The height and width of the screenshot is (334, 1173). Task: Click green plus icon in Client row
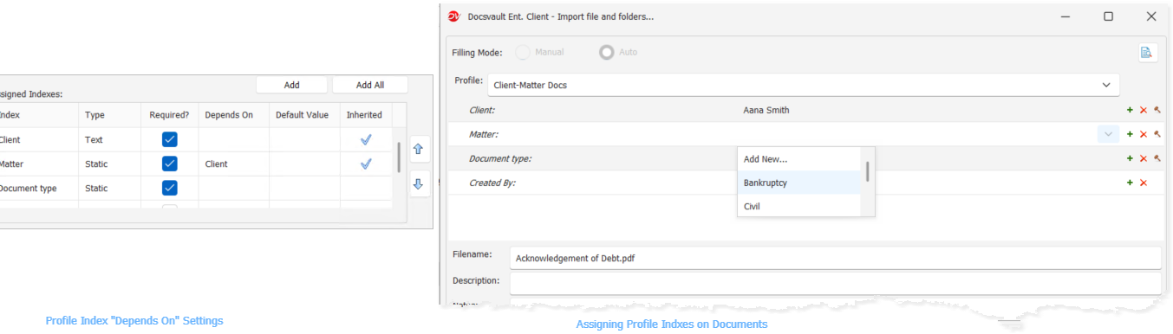[1130, 110]
